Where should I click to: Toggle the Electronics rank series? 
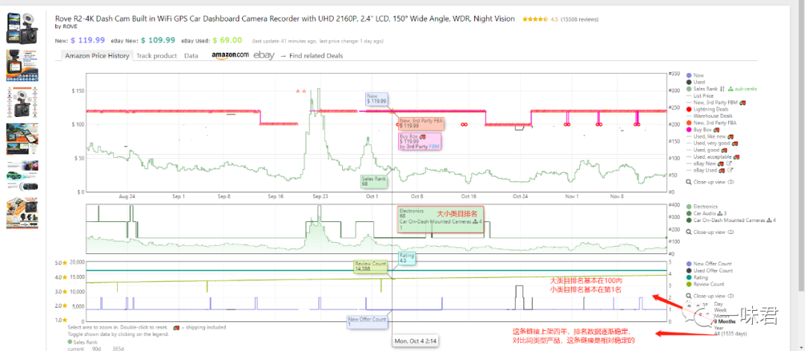point(702,206)
